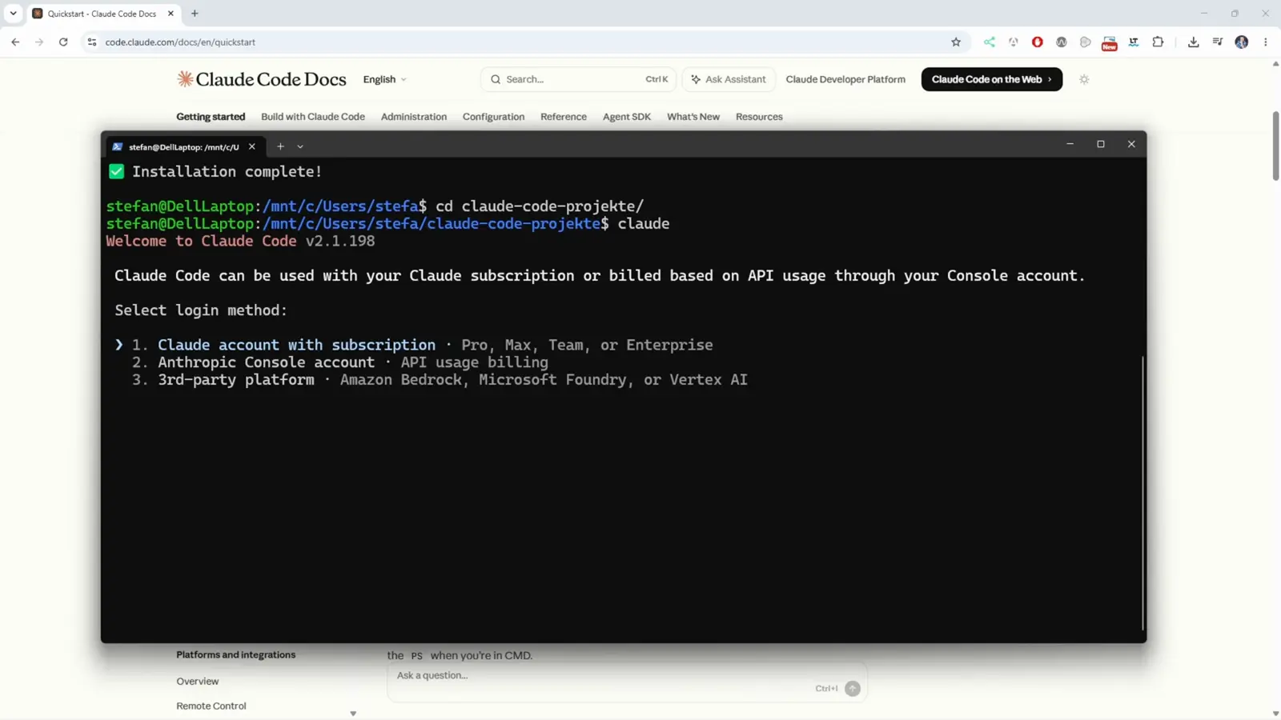Open the Reference tab
This screenshot has width=1281, height=720.
click(x=564, y=117)
